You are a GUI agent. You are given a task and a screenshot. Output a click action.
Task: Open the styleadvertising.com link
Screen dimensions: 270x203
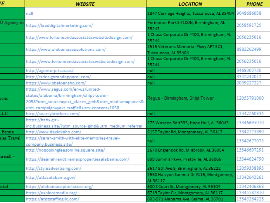tap(53, 168)
